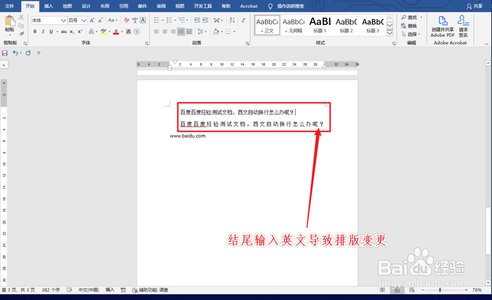Click Undo in Quick Access Toolbar

(x=15, y=53)
